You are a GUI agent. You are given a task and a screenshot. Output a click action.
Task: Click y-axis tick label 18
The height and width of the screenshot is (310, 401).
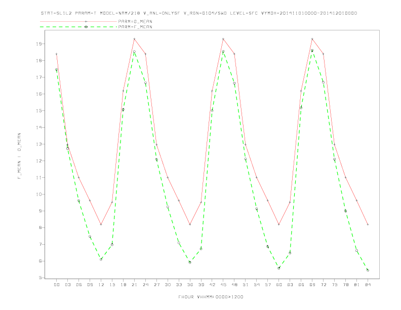pyautogui.click(x=39, y=61)
